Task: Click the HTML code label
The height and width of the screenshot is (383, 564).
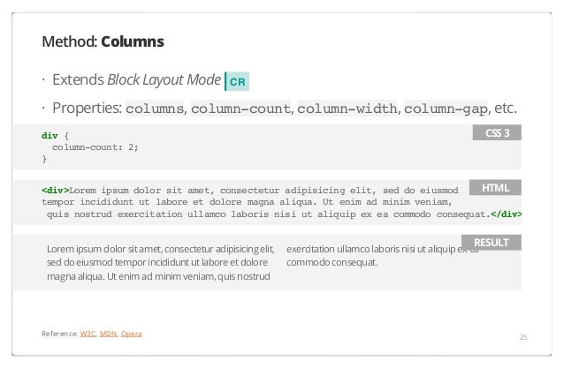Action: coord(495,188)
